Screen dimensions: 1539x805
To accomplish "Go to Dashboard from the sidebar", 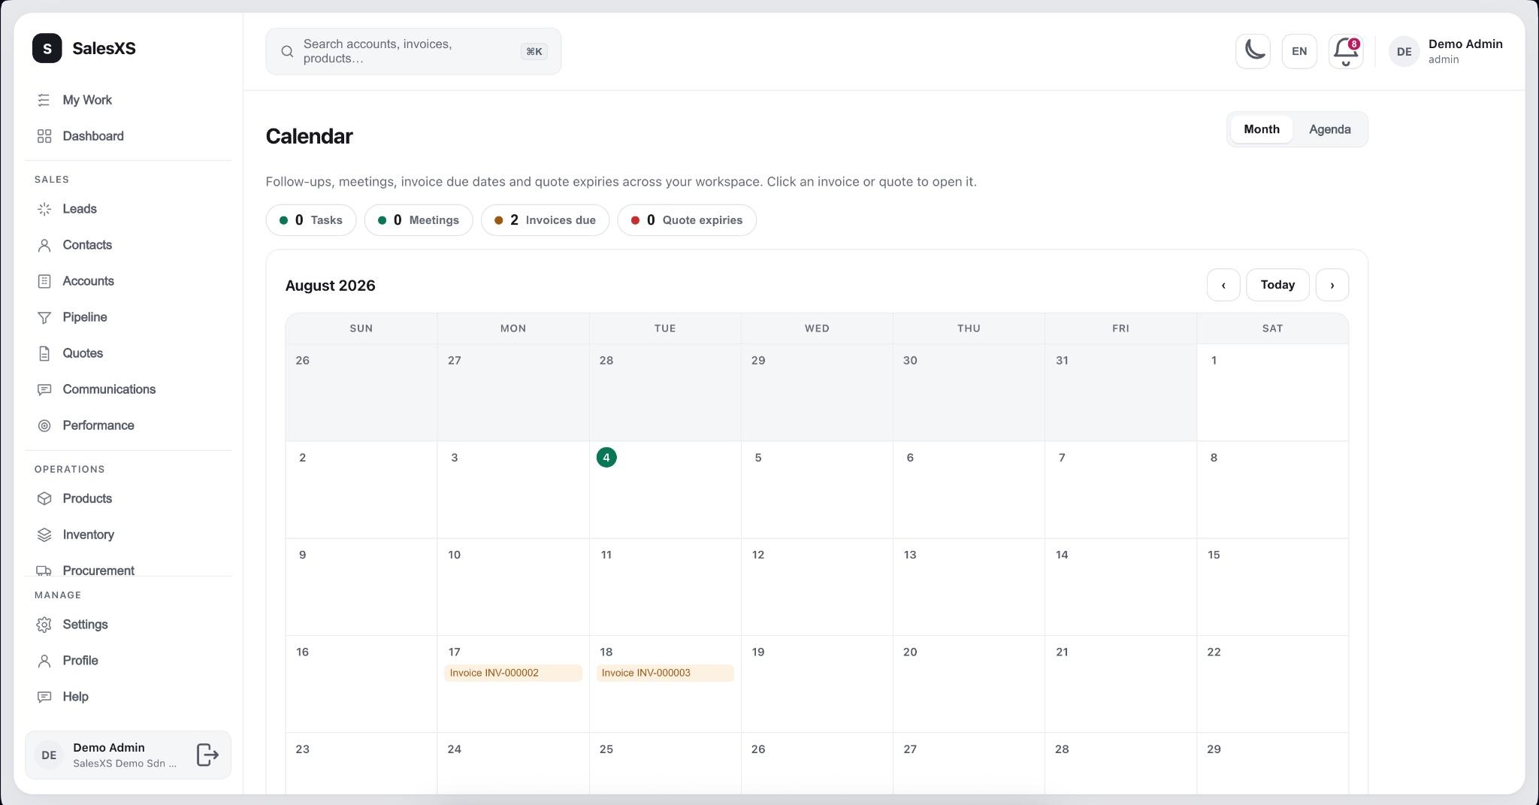I will click(x=128, y=136).
